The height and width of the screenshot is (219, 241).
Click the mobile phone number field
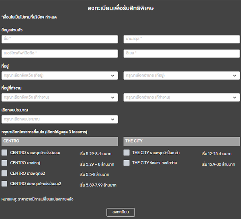pos(59,53)
